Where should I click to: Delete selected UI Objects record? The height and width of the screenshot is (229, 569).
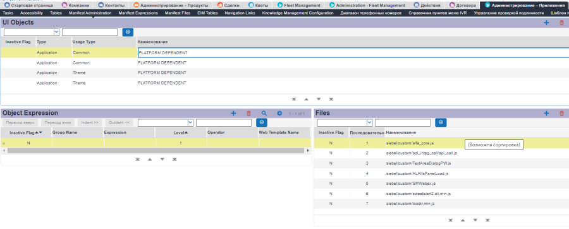pyautogui.click(x=562, y=23)
